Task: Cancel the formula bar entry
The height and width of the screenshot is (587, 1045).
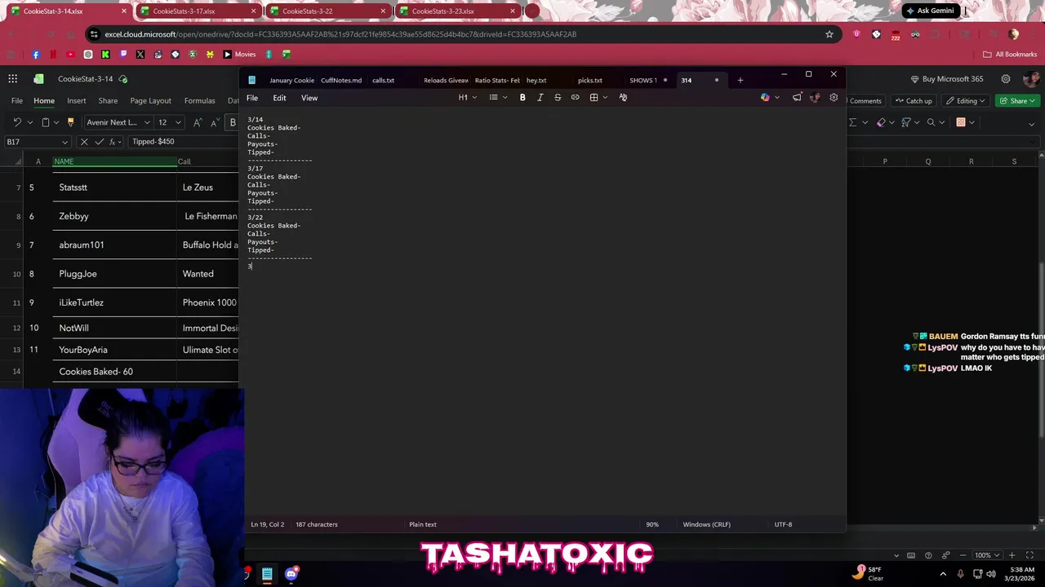Action: [84, 142]
